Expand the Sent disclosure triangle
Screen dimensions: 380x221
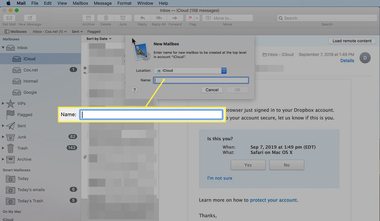coord(3,126)
